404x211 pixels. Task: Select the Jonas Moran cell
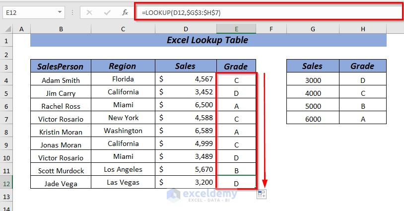point(61,143)
